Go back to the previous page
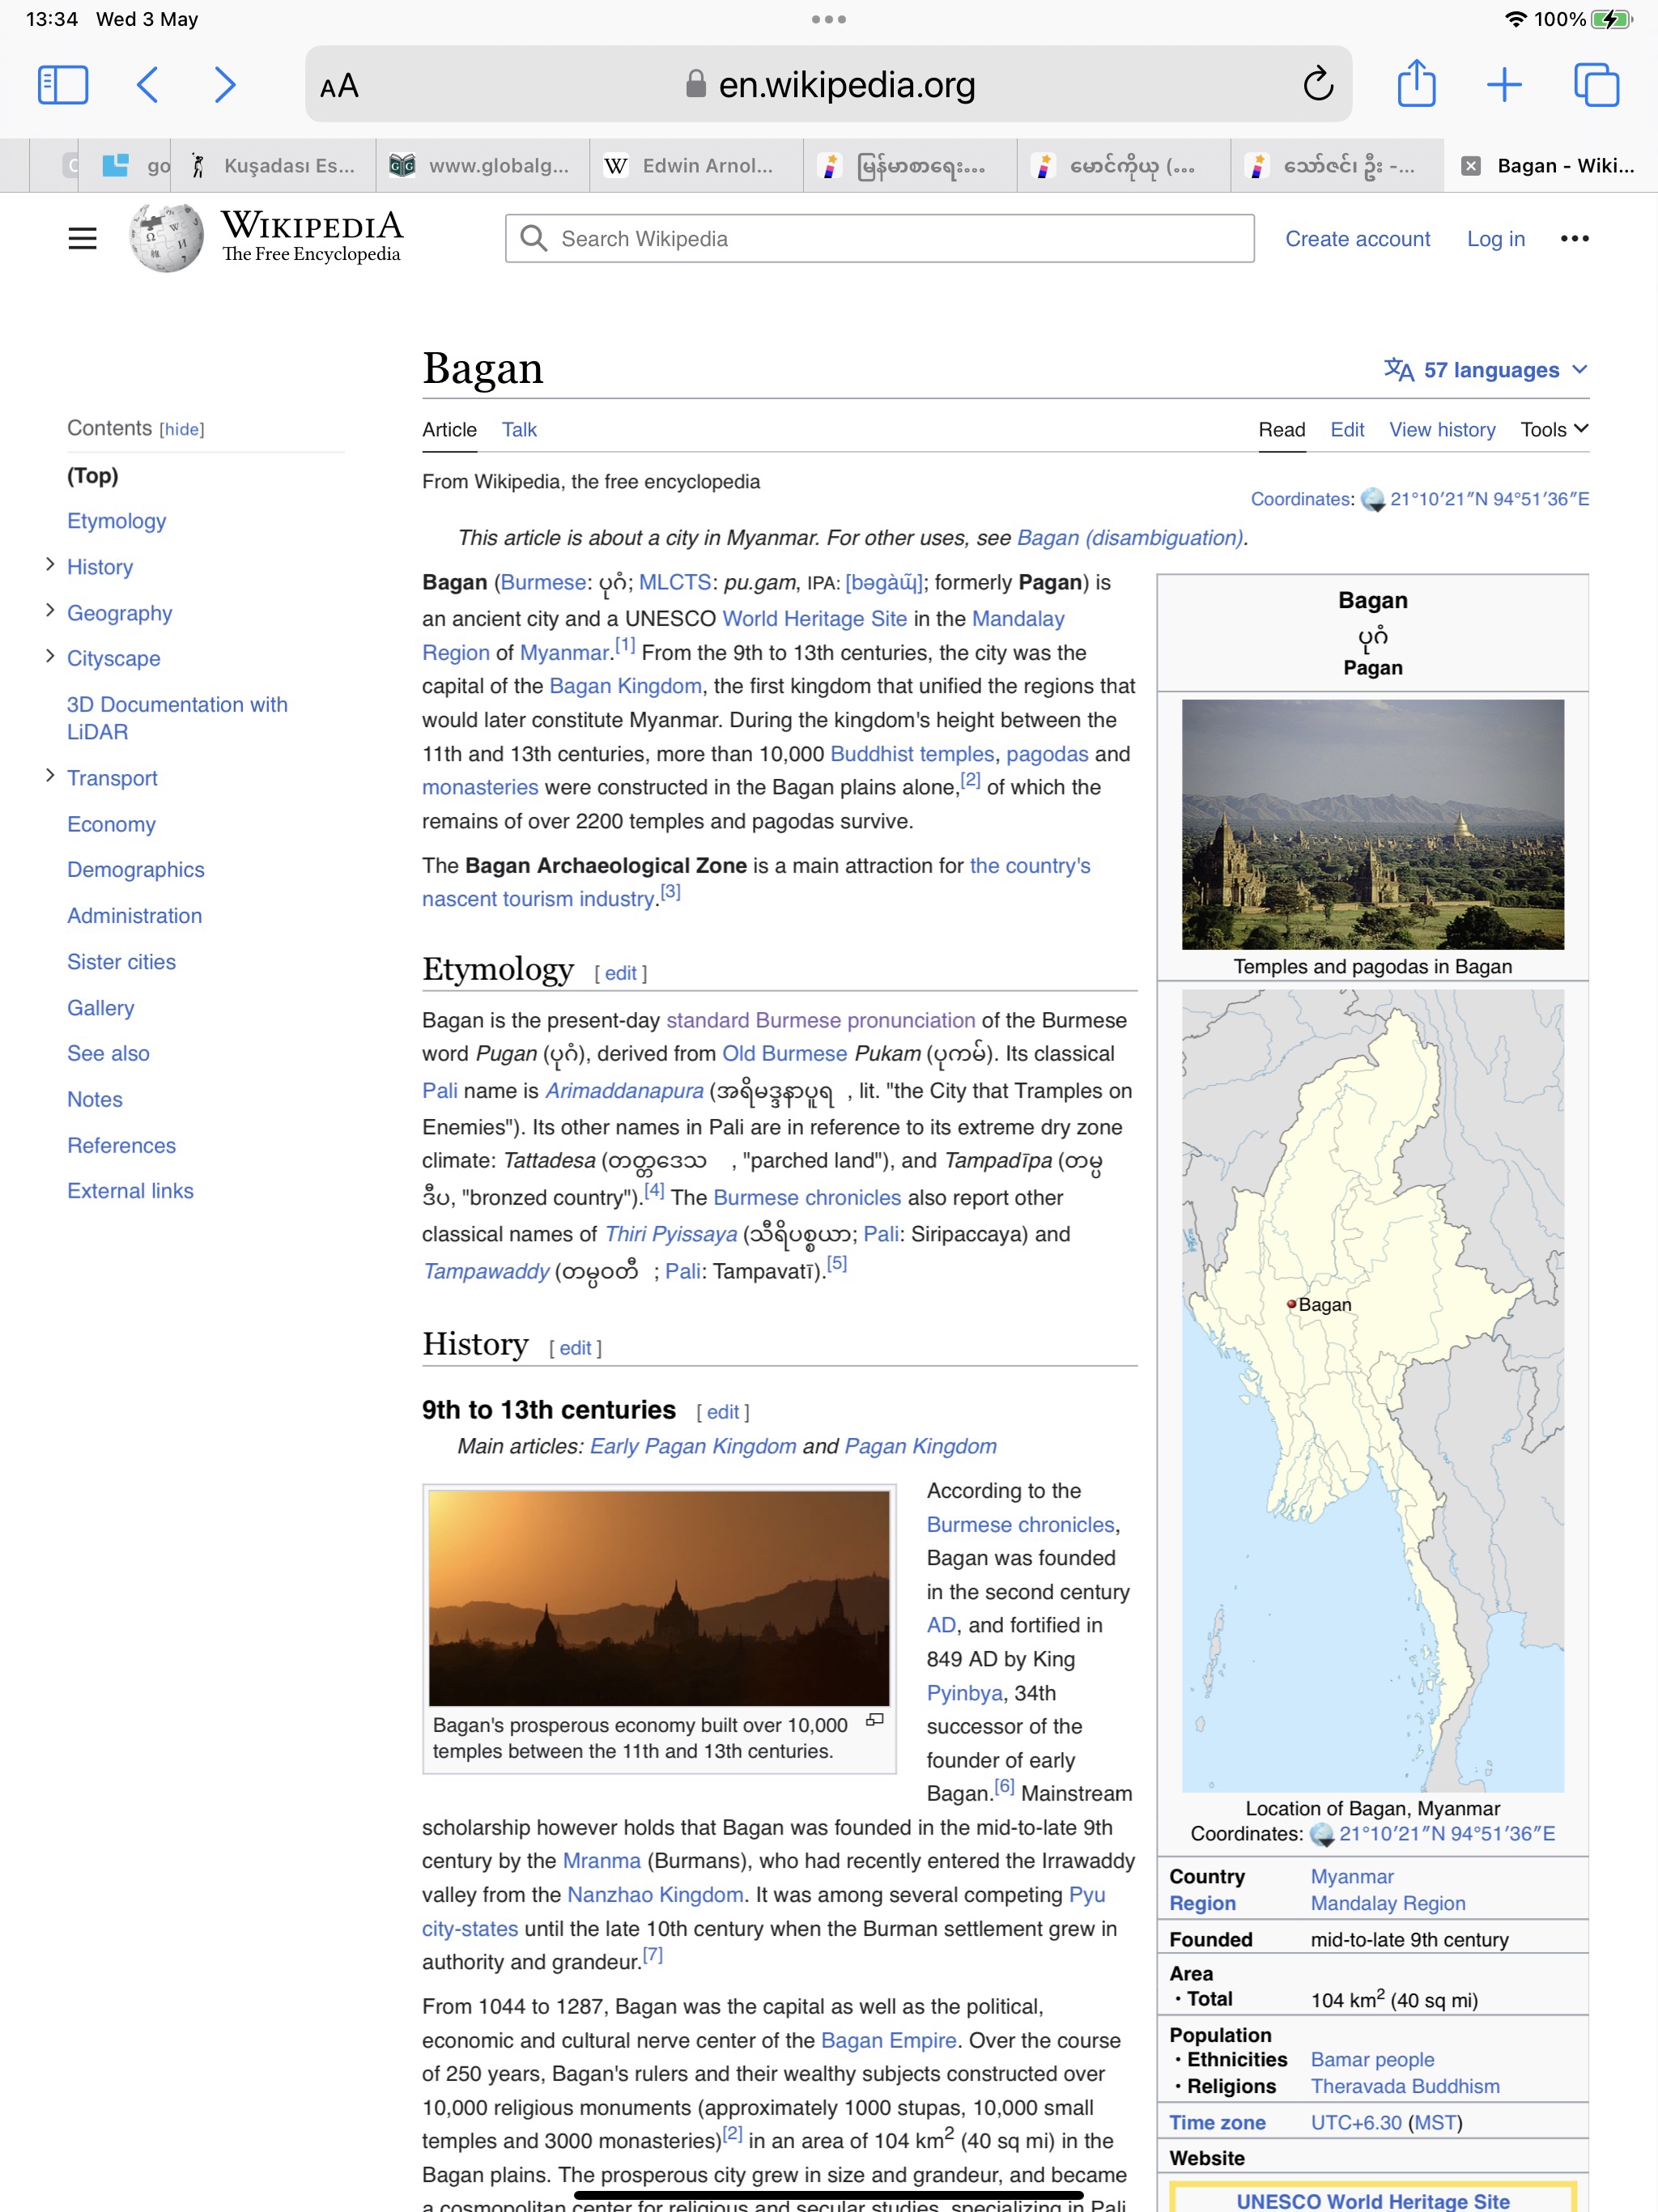Viewport: 1658px width, 2212px height. [x=147, y=85]
